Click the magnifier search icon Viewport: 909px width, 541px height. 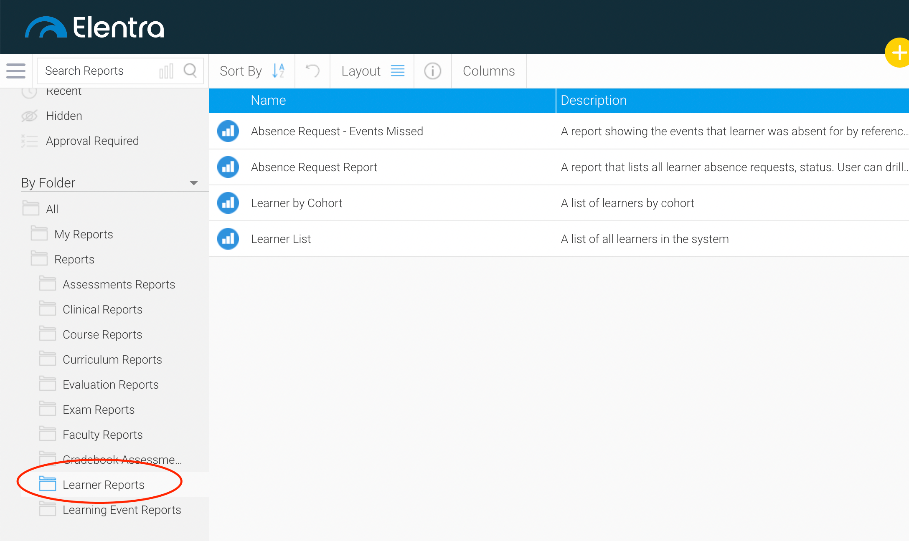(x=190, y=71)
